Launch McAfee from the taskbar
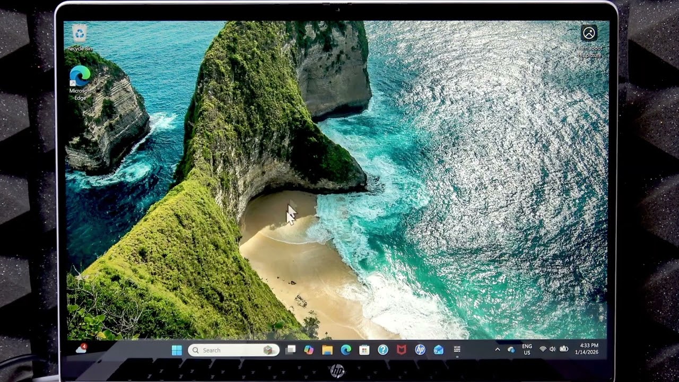 pyautogui.click(x=402, y=350)
